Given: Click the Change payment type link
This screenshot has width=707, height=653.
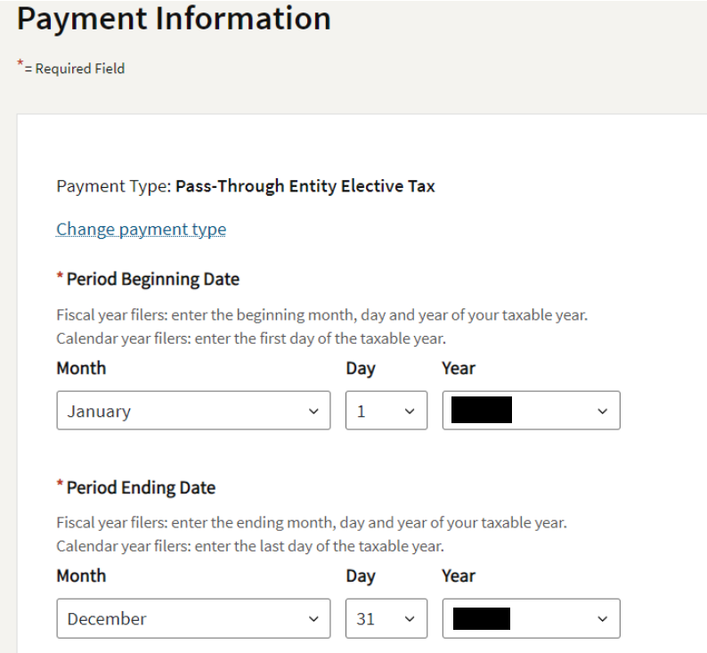Looking at the screenshot, I should click(x=141, y=230).
